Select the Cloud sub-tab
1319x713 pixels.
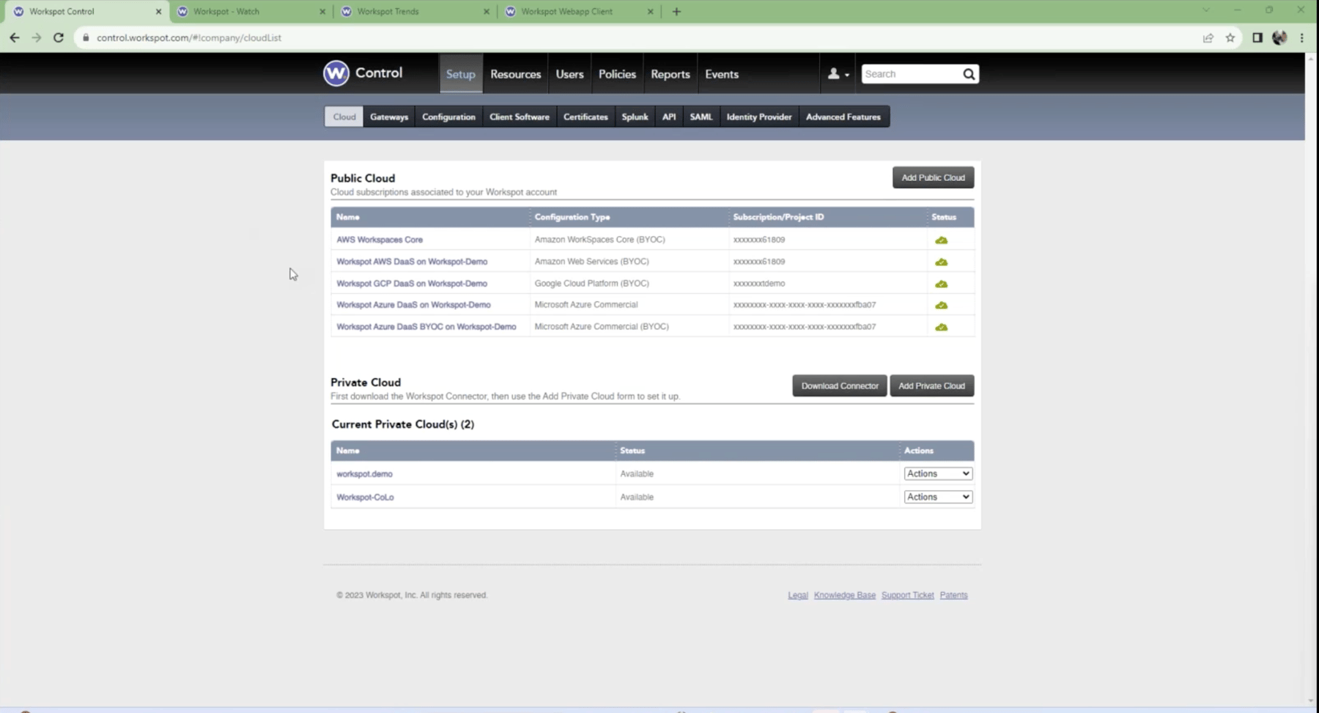(344, 117)
